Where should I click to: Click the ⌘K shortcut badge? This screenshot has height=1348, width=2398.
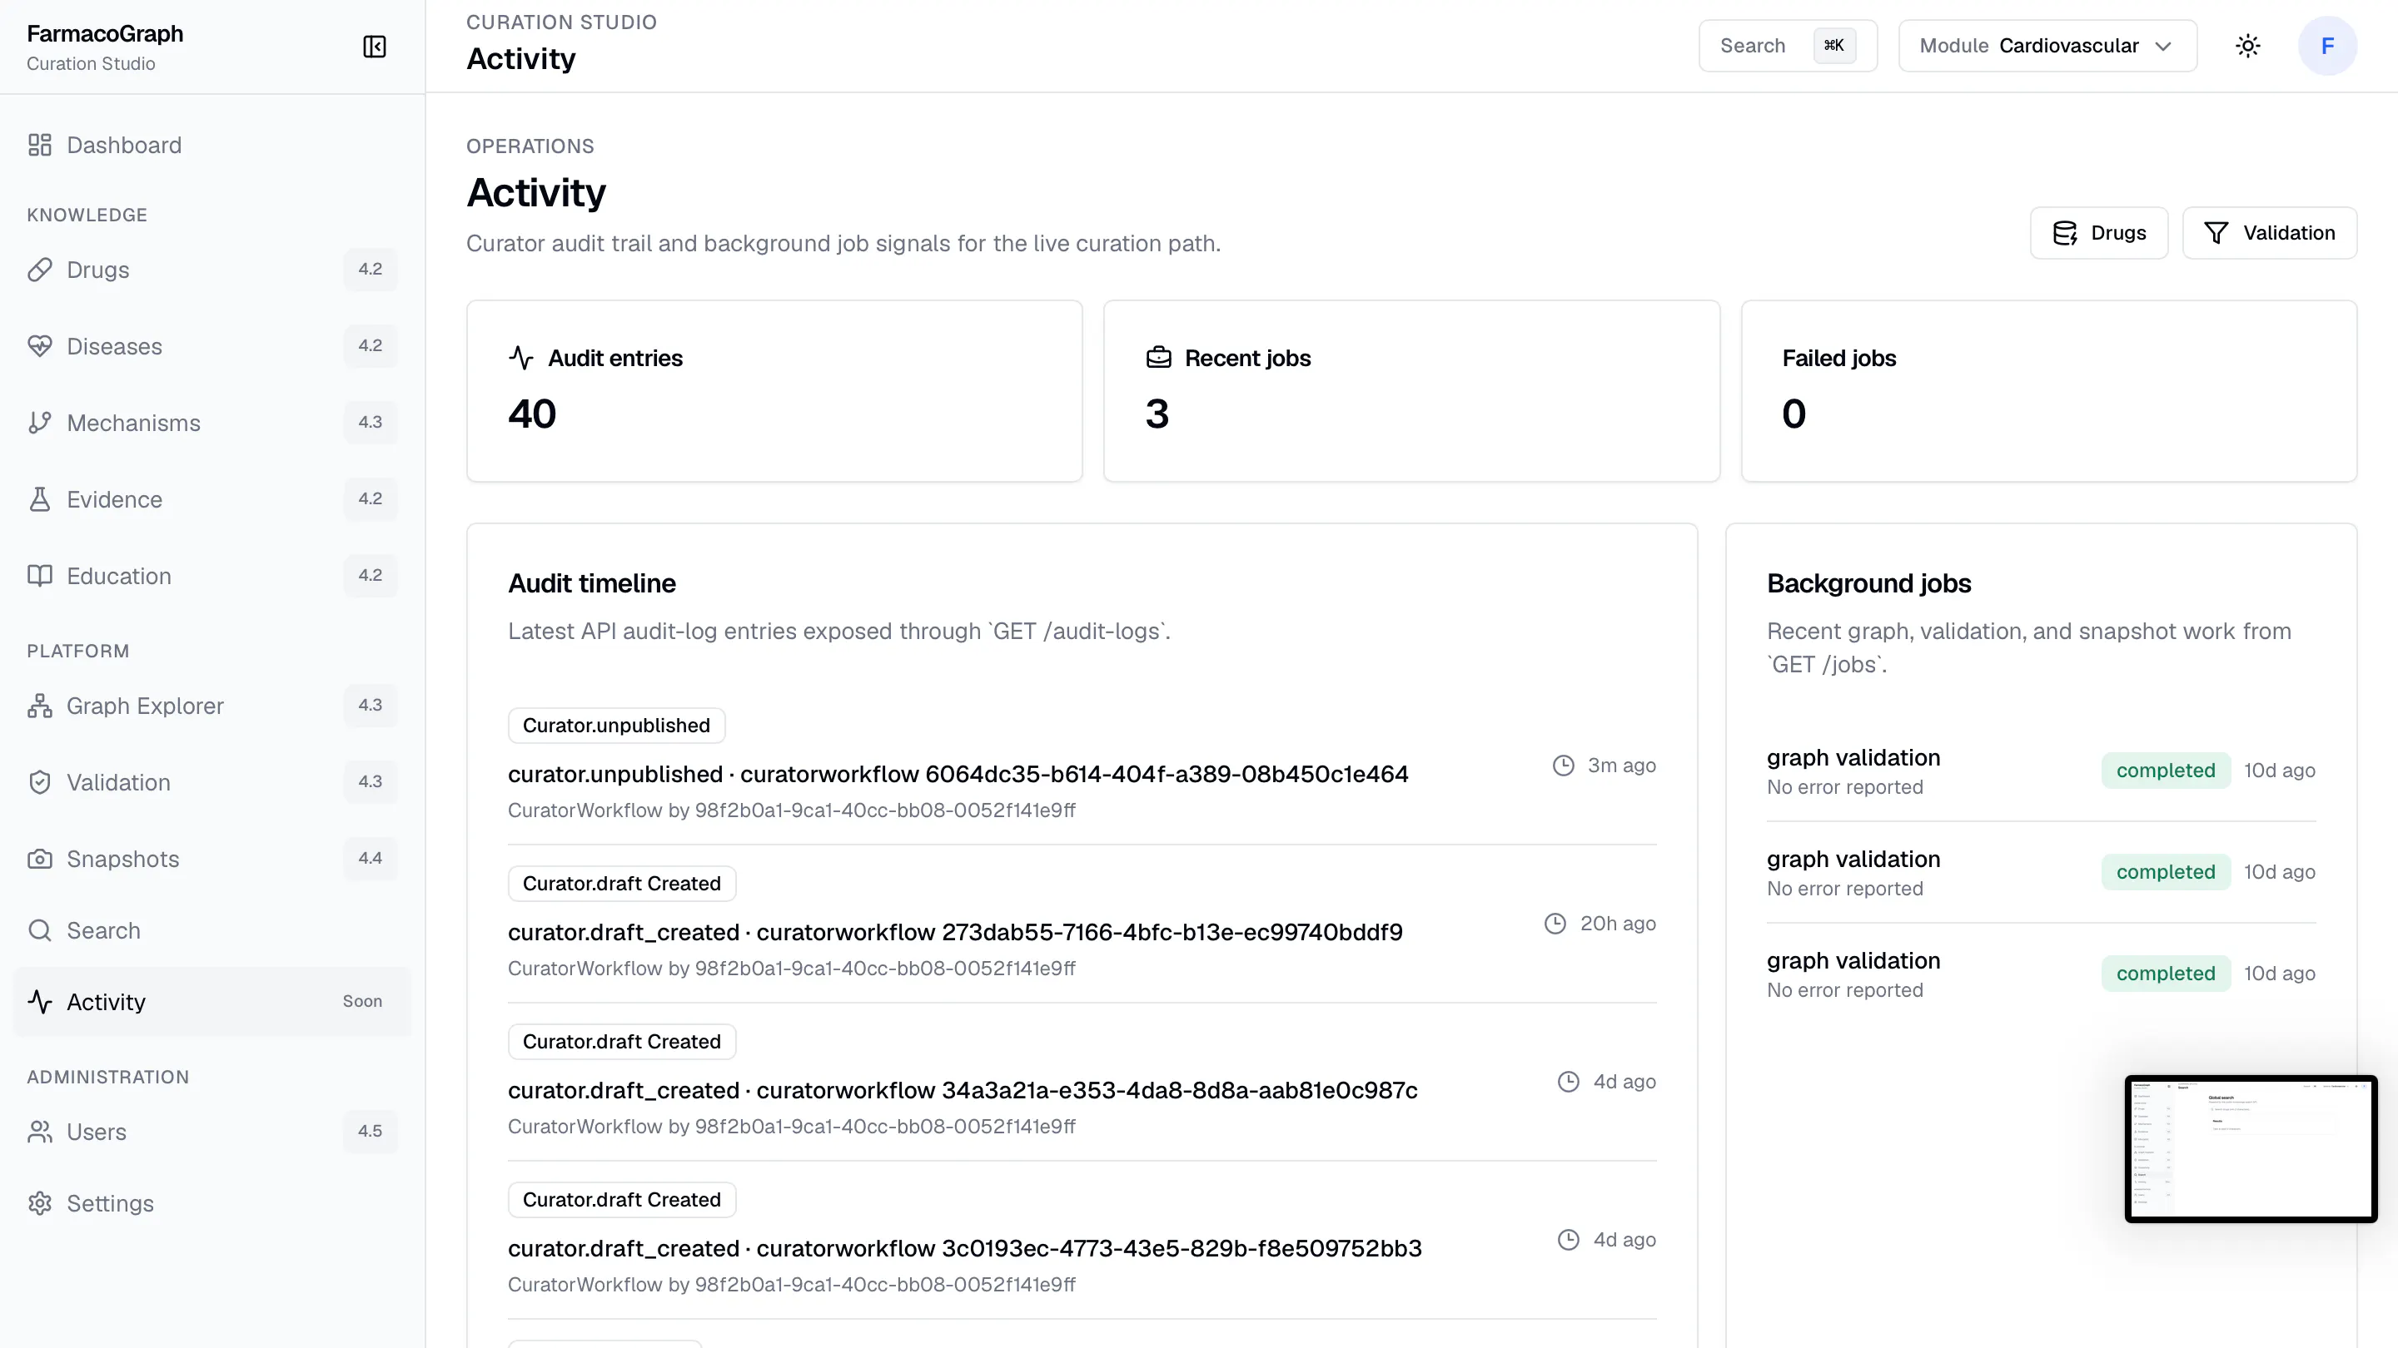coord(1833,46)
